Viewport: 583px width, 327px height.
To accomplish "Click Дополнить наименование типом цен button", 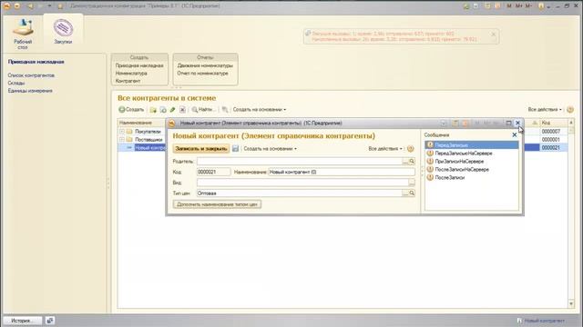I will click(217, 204).
